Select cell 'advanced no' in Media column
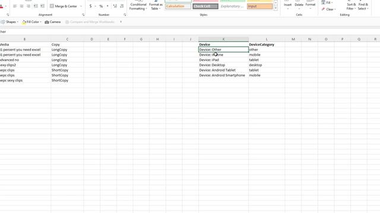Image resolution: width=380 pixels, height=213 pixels. pyautogui.click(x=26, y=60)
